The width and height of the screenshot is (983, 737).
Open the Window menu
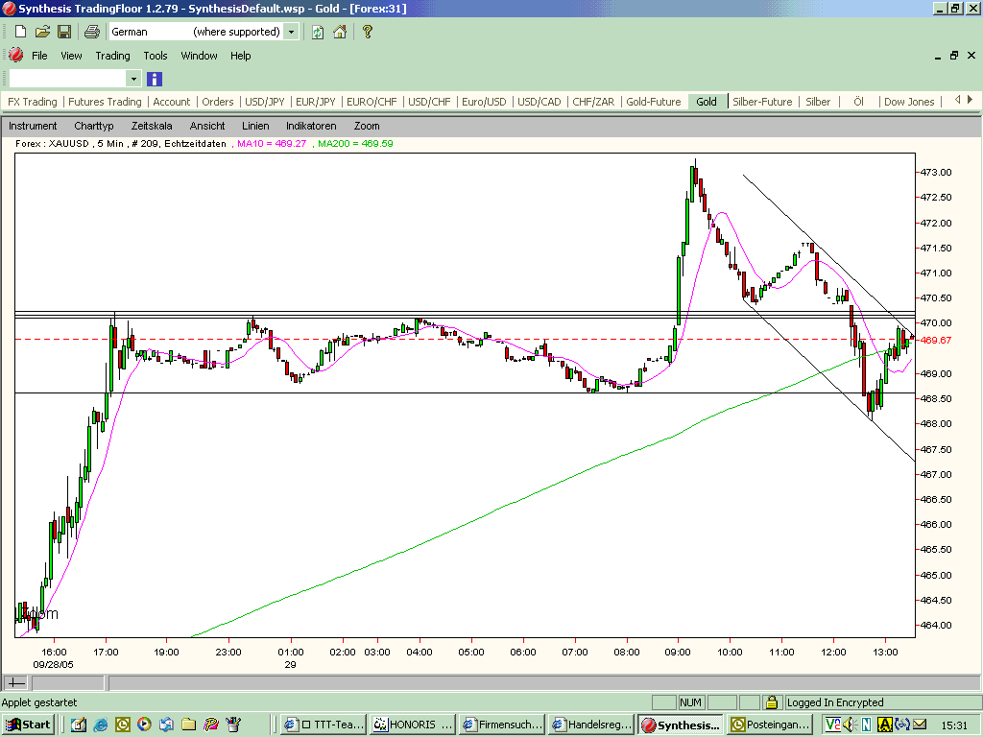pyautogui.click(x=200, y=56)
